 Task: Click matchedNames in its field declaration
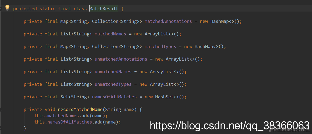[110, 34]
